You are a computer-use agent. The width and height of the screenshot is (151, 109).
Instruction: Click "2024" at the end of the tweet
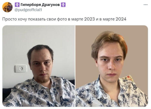121,19
